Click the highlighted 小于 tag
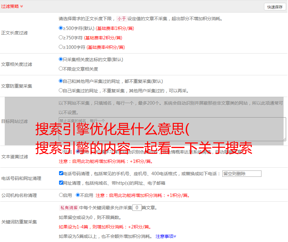This screenshot has height=242, width=288. tap(122, 19)
